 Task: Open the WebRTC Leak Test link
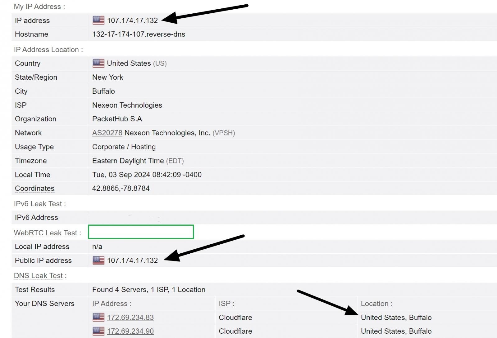coord(45,233)
